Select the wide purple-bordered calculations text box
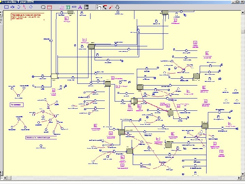Viewport: 245px width, 184px height. coord(41,138)
